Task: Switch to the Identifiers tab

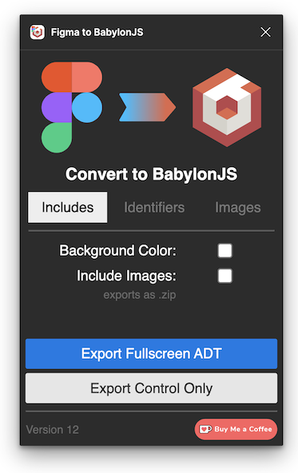Action: pos(154,208)
